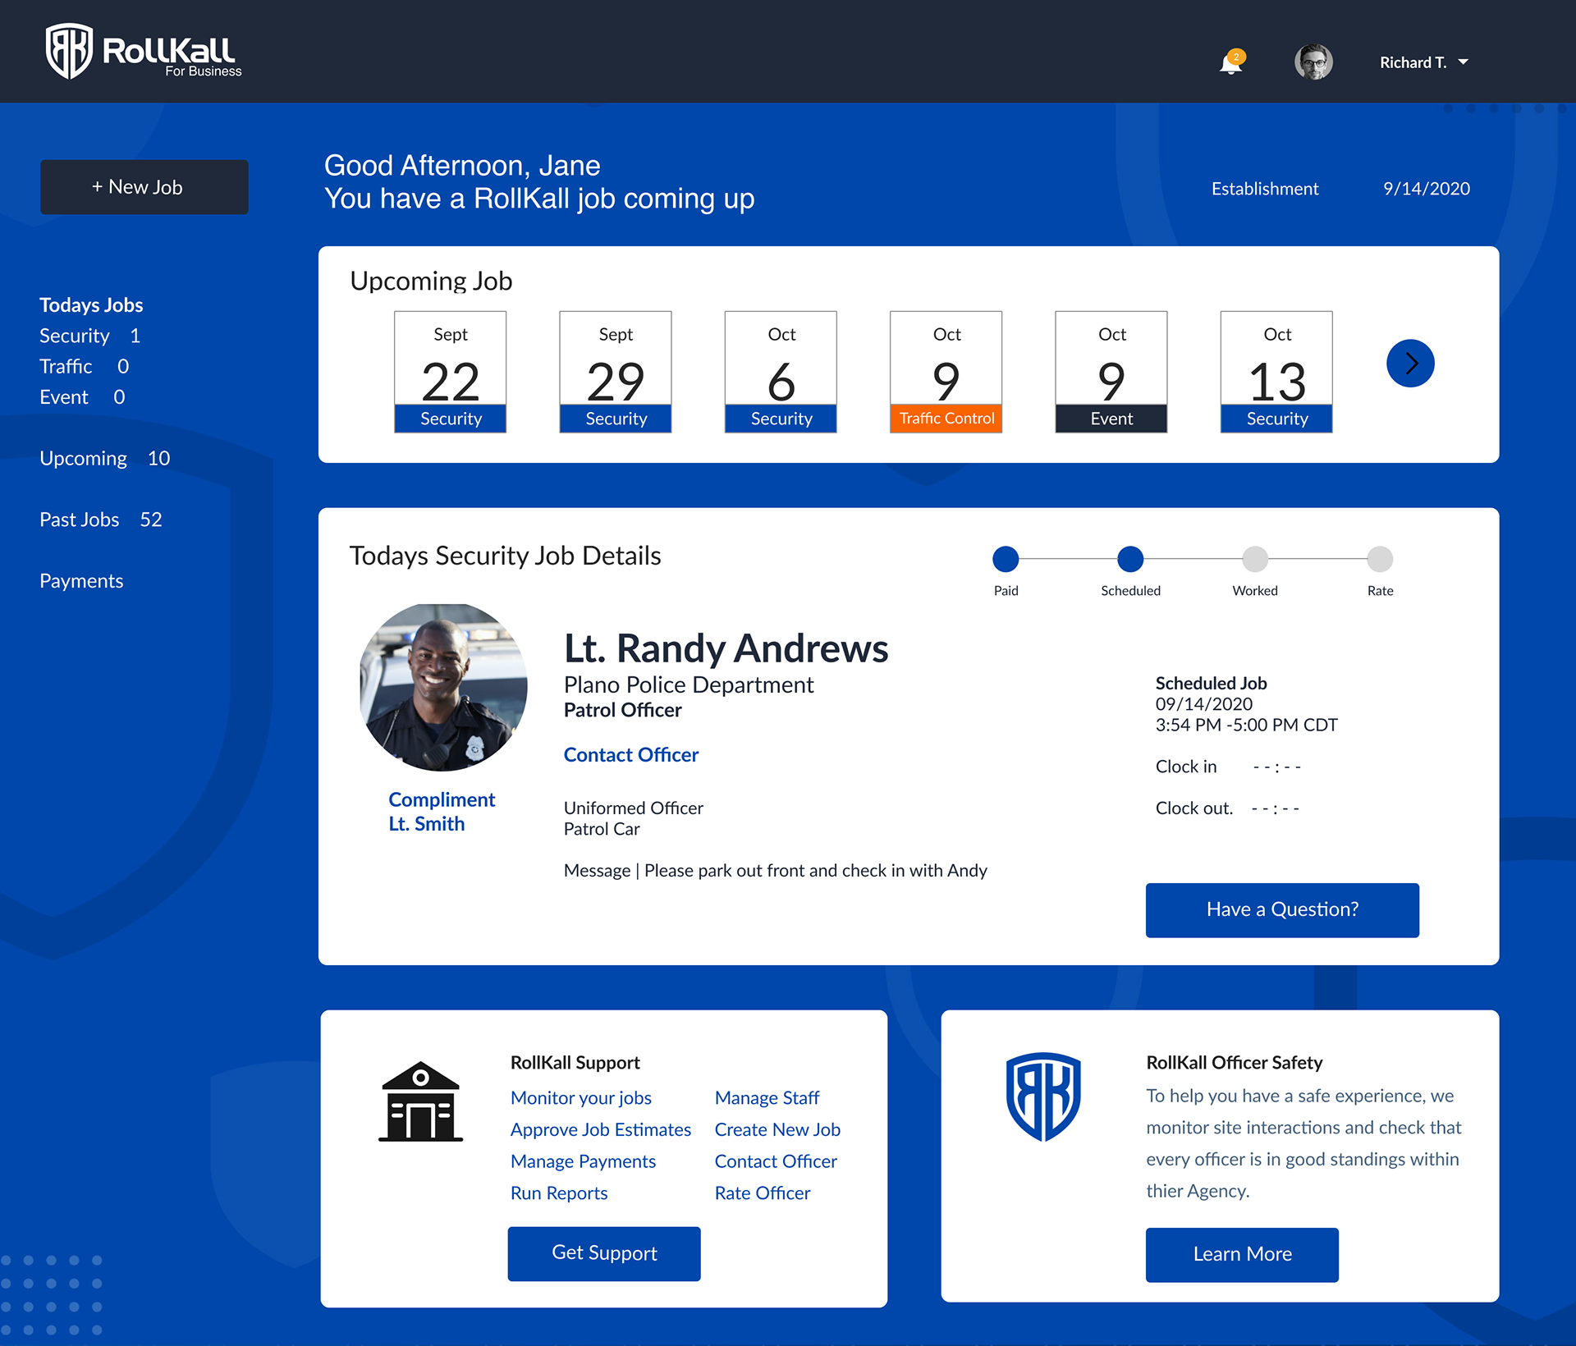The height and width of the screenshot is (1346, 1576).
Task: Click the building icon in RollKall Support
Action: pos(420,1101)
